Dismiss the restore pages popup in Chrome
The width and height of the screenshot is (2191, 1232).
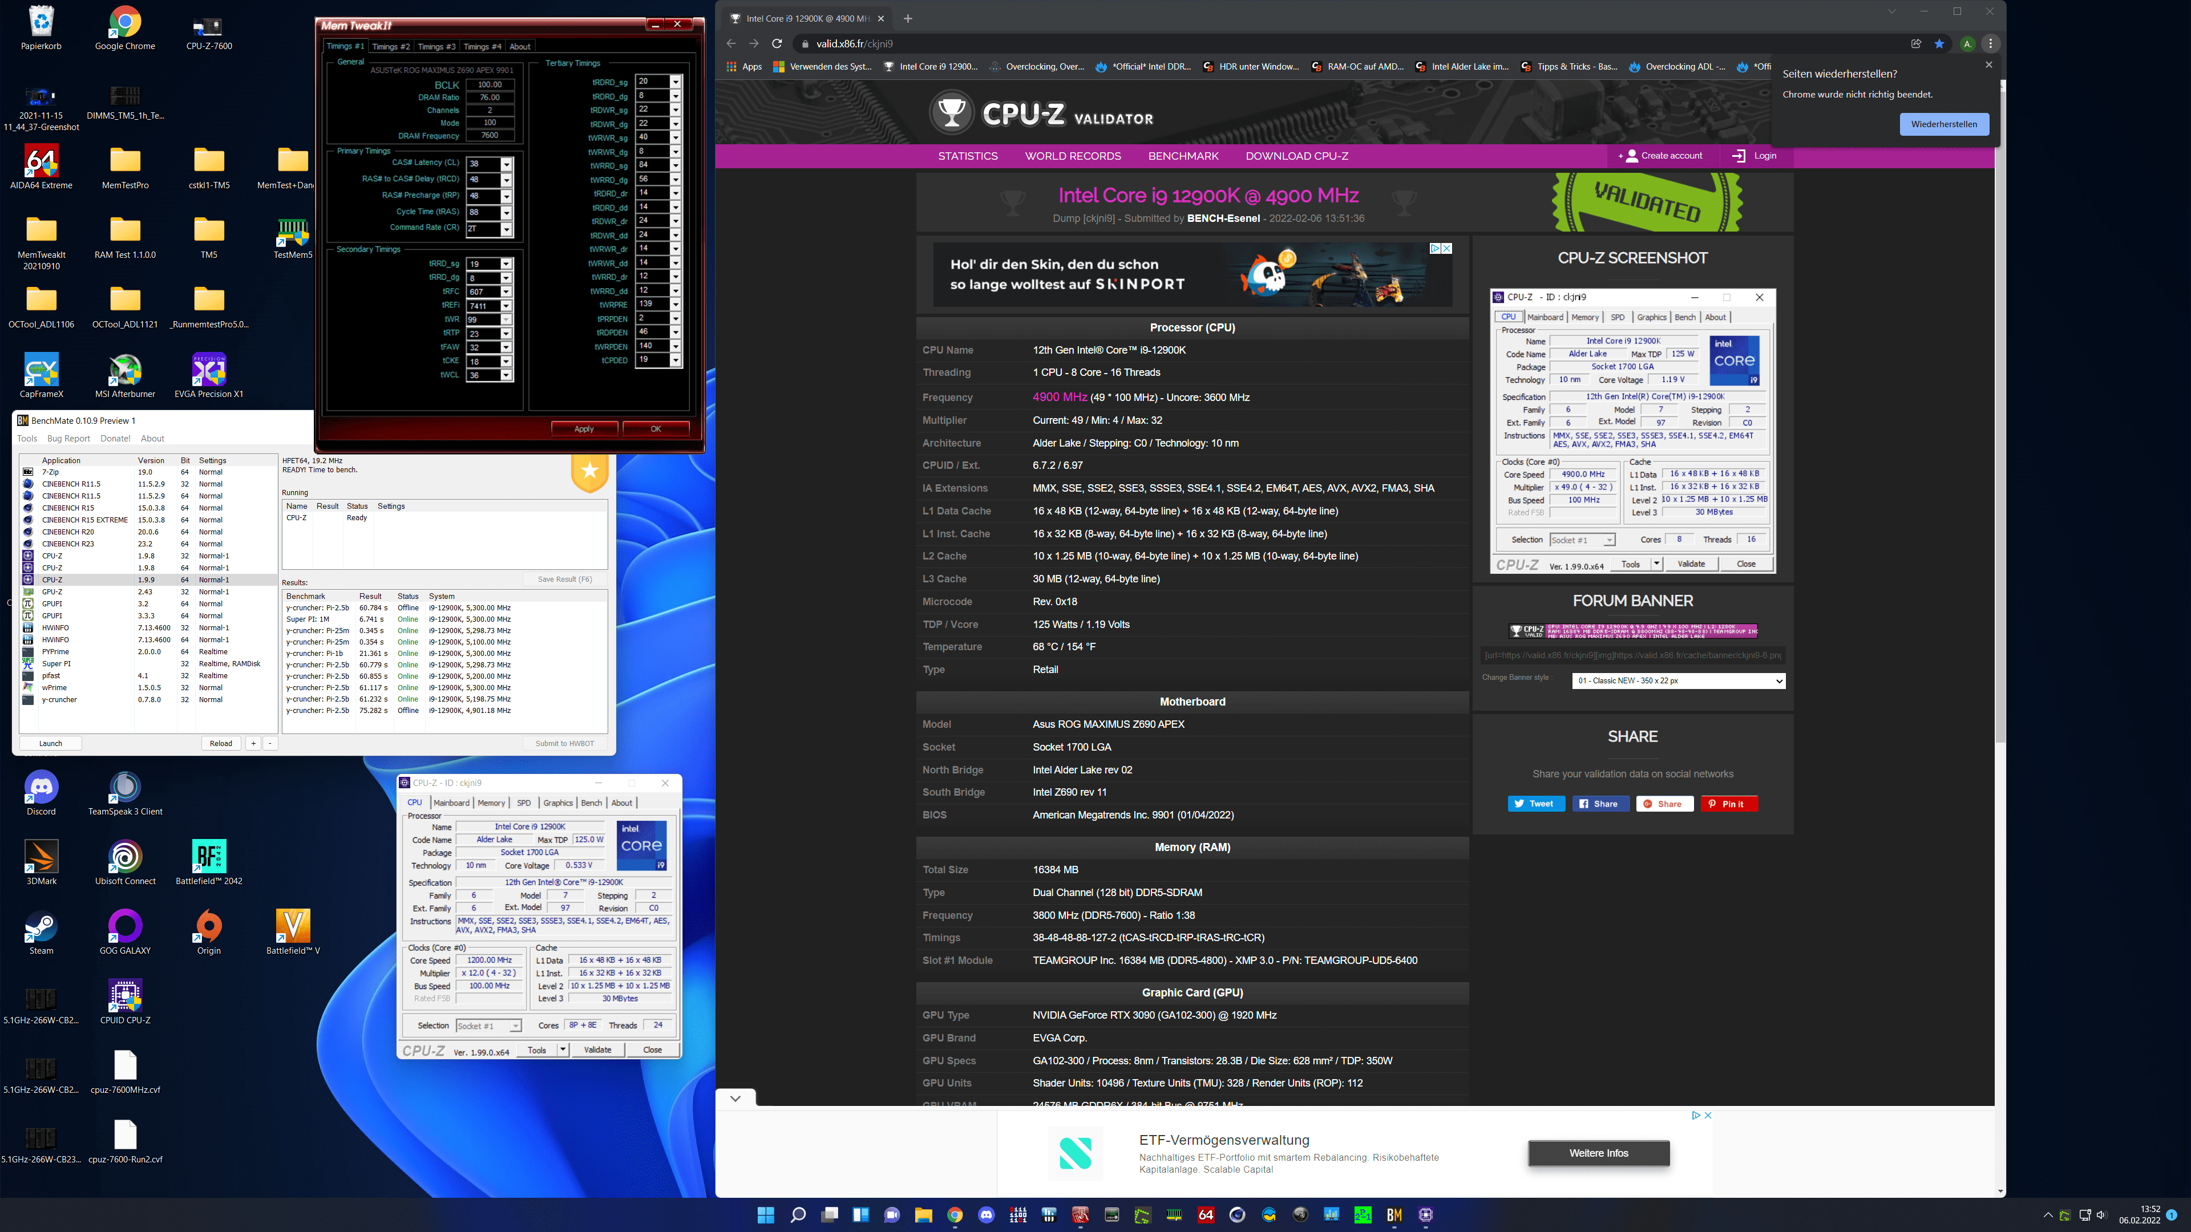[1988, 64]
